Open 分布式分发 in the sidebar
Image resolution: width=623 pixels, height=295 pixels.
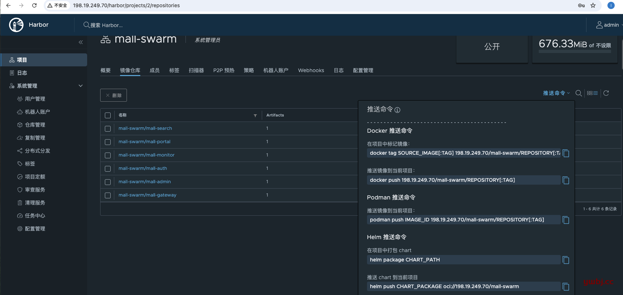37,151
